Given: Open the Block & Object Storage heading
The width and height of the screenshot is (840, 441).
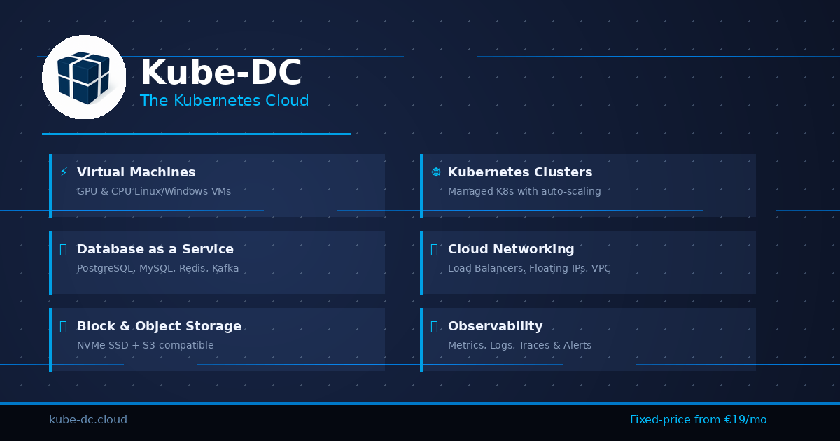Looking at the screenshot, I should (x=159, y=326).
